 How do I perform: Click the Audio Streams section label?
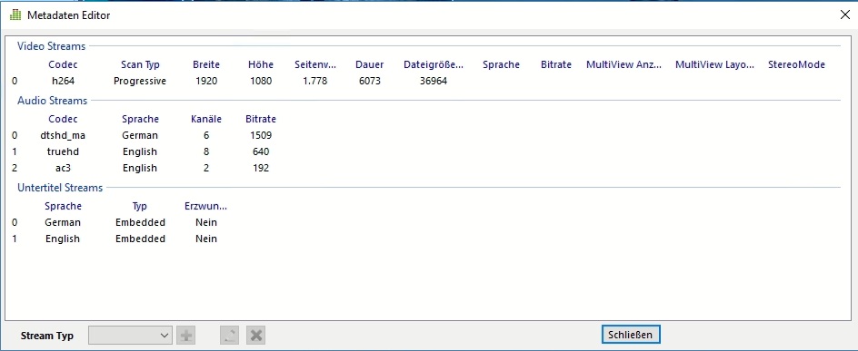tap(52, 101)
